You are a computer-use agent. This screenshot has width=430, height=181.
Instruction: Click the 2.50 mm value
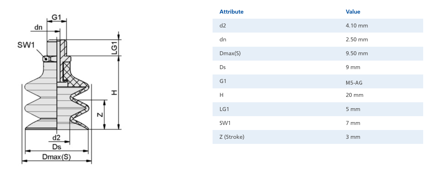357,40
